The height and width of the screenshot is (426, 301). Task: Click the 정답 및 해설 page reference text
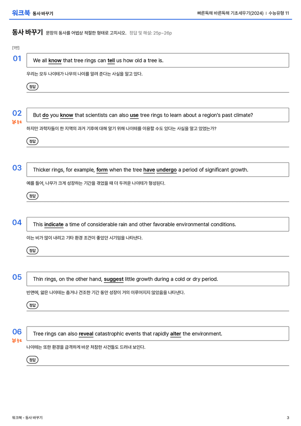pos(150,33)
